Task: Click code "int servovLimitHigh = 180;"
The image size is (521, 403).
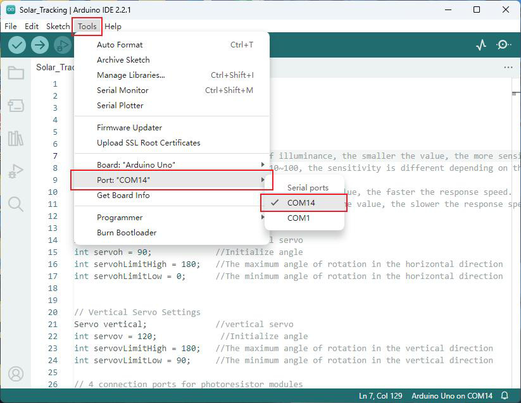Action: click(137, 348)
